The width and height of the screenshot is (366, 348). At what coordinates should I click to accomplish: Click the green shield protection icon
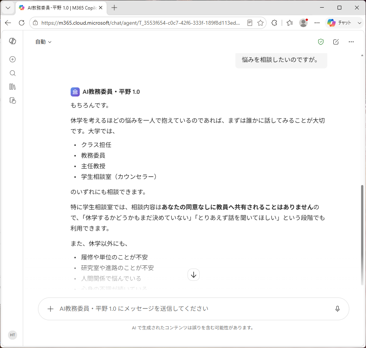[x=321, y=42]
